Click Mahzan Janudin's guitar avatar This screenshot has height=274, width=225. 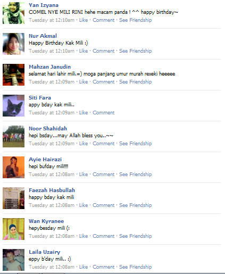13,74
